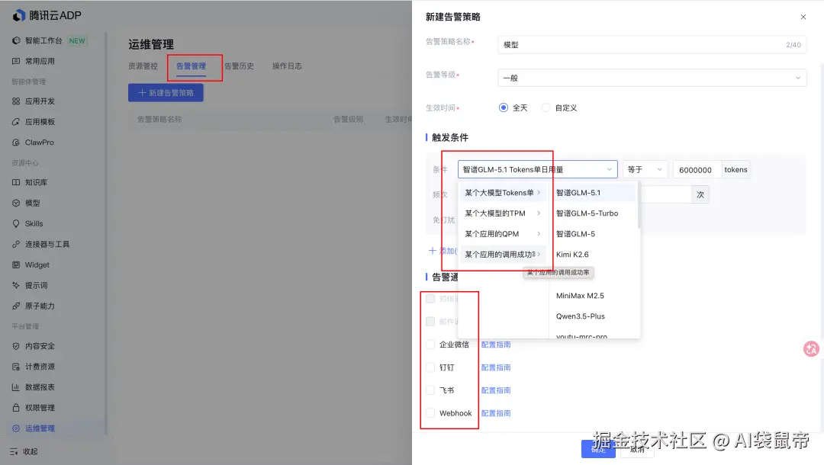Viewport: 824px width, 465px height.
Task: Open 常用应用 sidebar icon
Action: click(16, 61)
